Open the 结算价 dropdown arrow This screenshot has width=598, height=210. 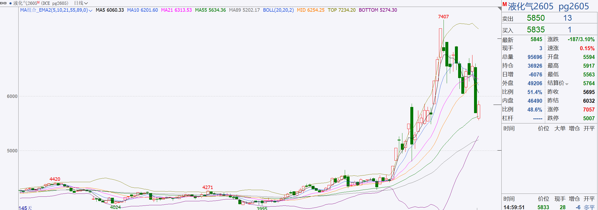[567, 84]
